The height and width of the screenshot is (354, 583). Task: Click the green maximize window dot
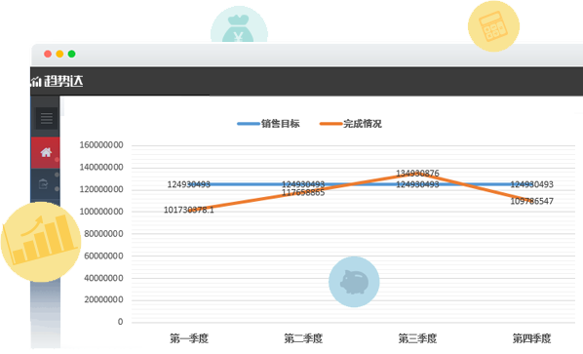click(71, 54)
